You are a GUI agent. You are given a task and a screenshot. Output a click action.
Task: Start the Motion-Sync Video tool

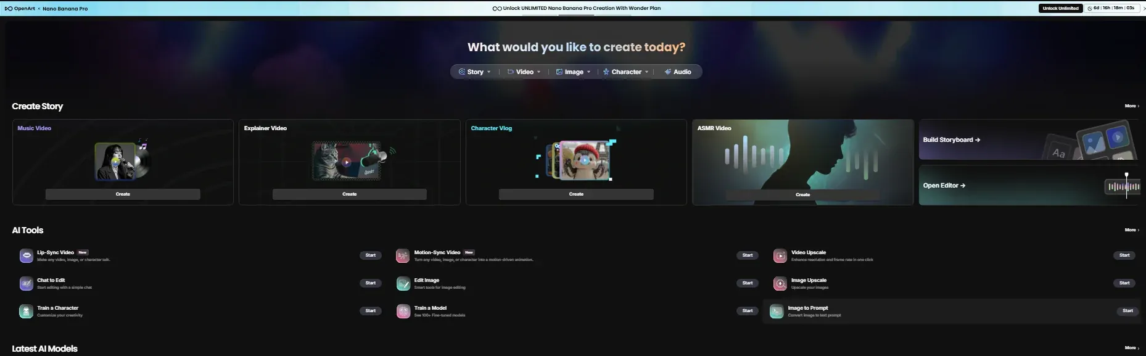(747, 255)
